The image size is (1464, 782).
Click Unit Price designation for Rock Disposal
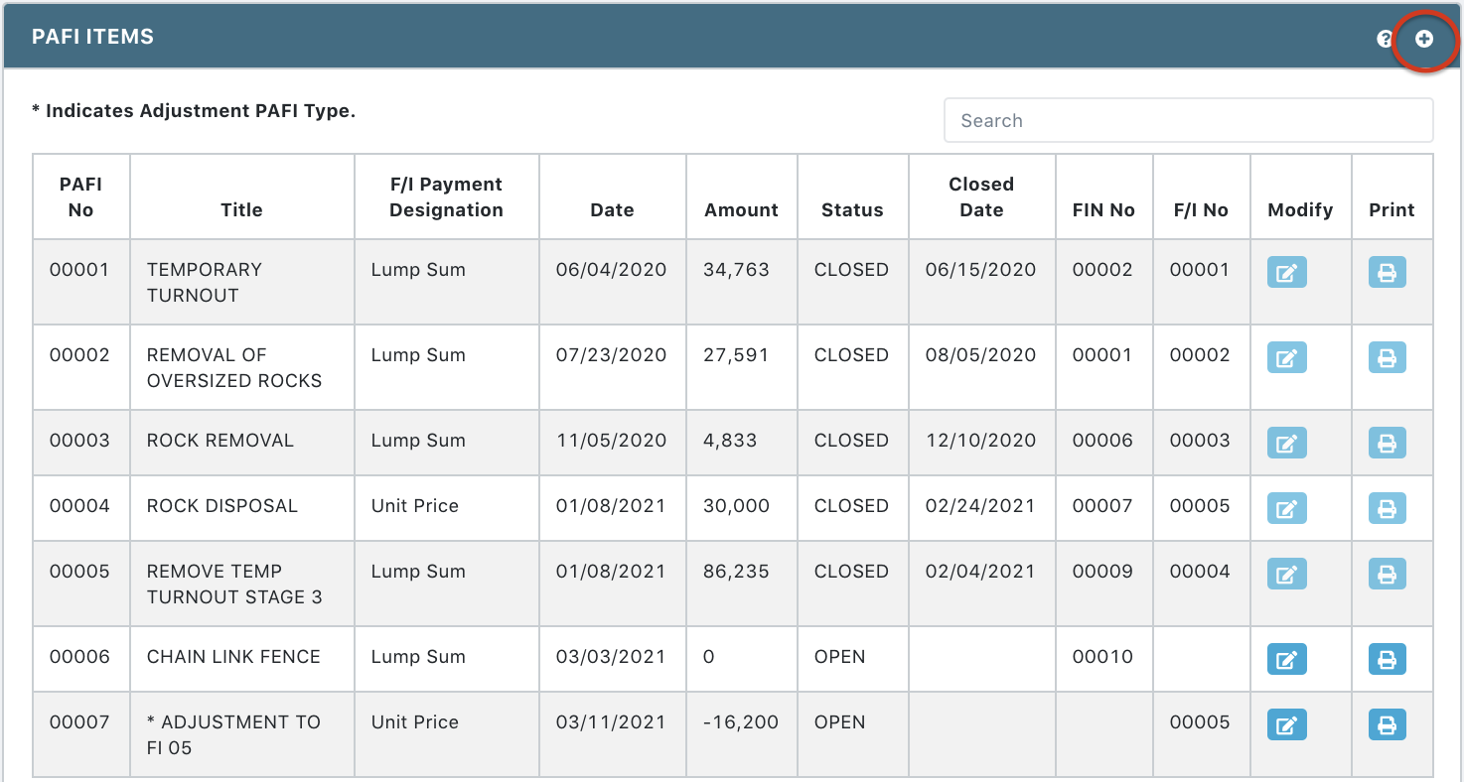click(415, 505)
